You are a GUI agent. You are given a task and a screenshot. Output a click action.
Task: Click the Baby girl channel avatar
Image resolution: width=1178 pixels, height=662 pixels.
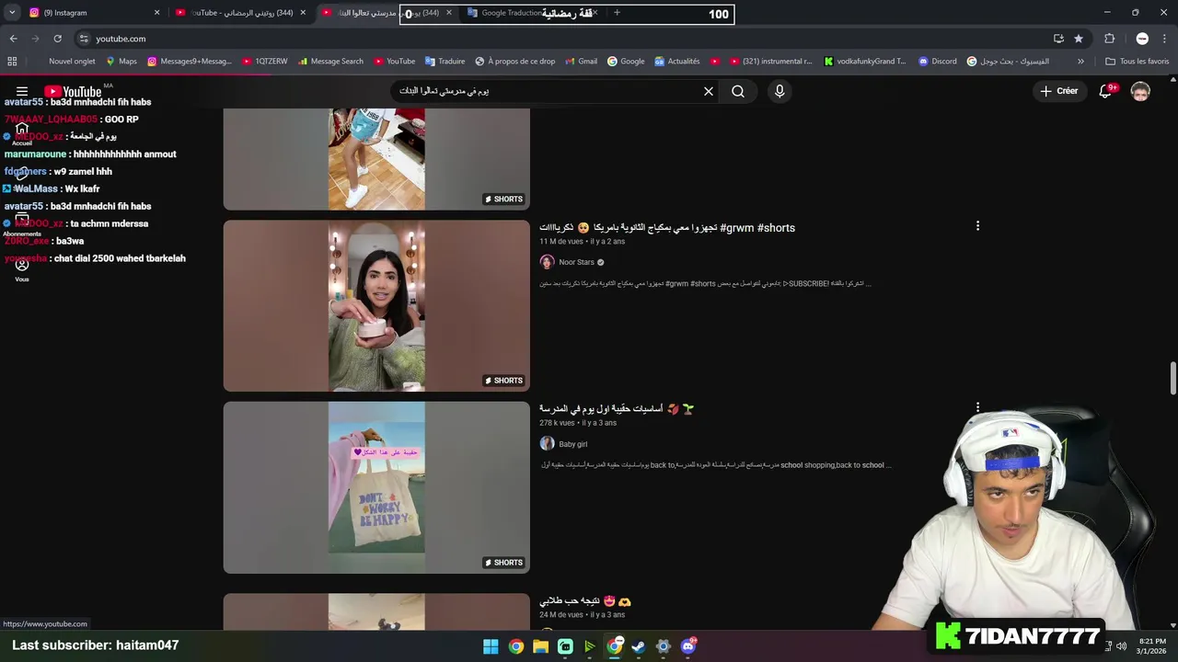(547, 444)
